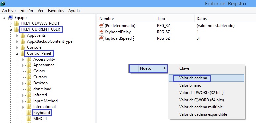Choose Valor de cadena múltiple

(x=206, y=107)
